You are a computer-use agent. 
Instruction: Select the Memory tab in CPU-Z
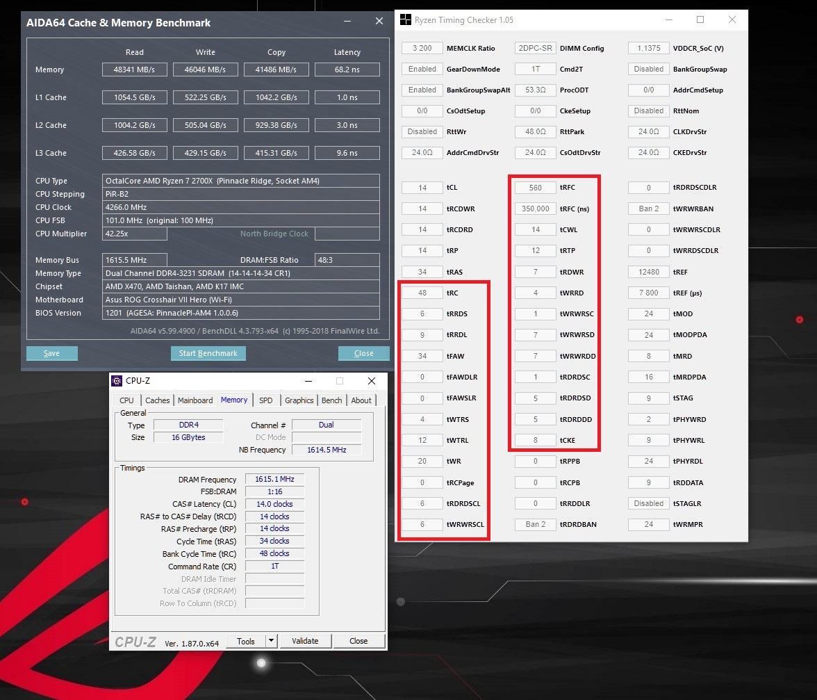click(234, 400)
